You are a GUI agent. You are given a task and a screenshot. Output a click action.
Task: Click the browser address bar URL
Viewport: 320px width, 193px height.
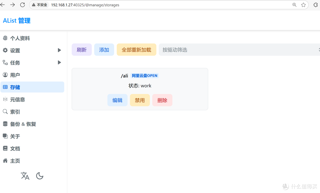coord(85,5)
